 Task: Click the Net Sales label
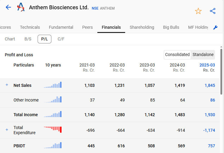pos(22,85)
